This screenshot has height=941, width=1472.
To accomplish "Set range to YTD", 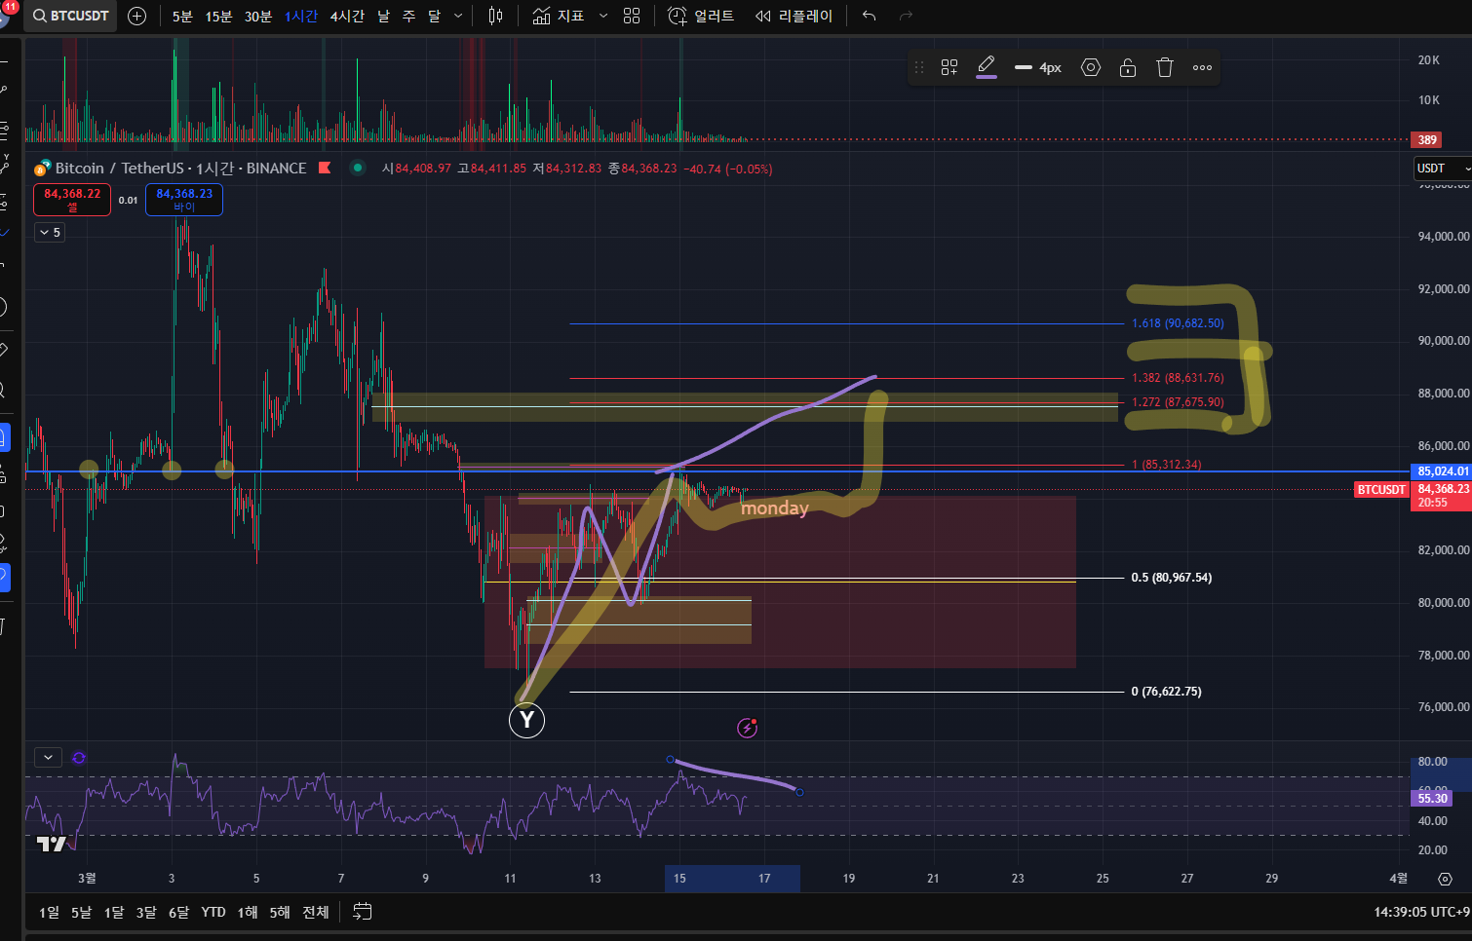I will coord(213,912).
